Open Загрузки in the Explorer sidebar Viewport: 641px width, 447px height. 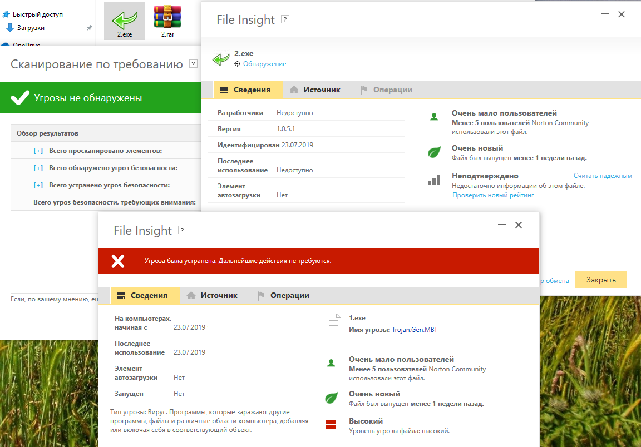pyautogui.click(x=31, y=28)
